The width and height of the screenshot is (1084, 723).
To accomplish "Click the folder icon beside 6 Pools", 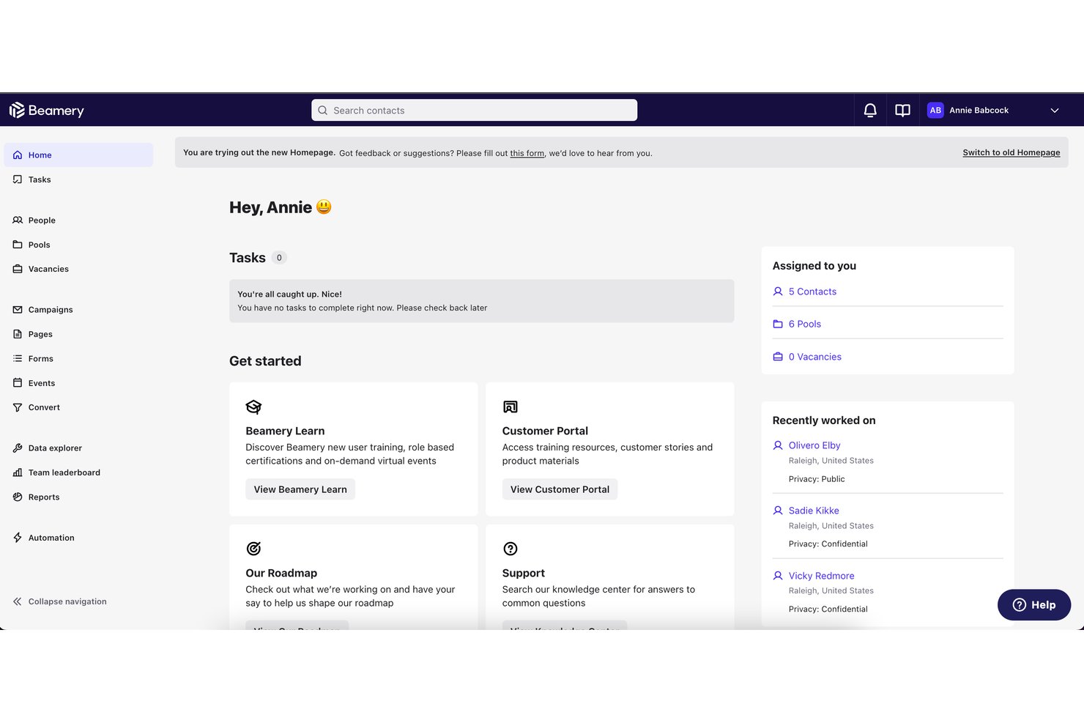I will tap(778, 324).
